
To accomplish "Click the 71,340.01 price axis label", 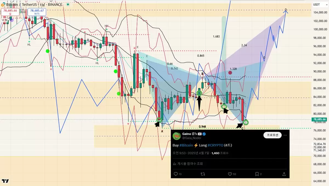I will coord(320,150).
